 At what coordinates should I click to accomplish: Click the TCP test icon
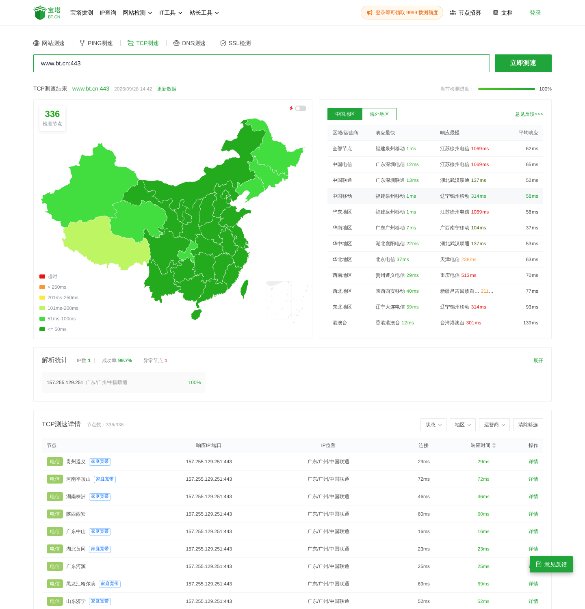pyautogui.click(x=130, y=43)
